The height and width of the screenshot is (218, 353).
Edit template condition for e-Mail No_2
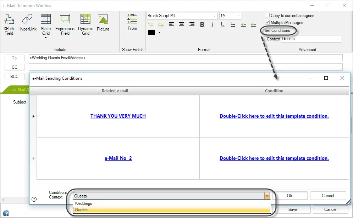click(274, 158)
